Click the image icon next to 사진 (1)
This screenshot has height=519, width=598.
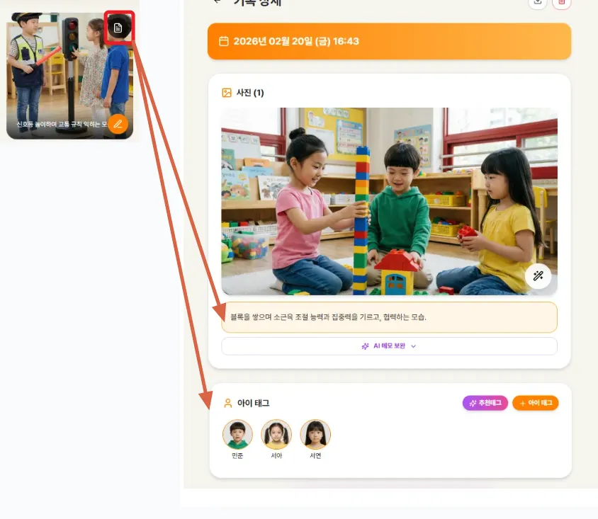(x=227, y=93)
